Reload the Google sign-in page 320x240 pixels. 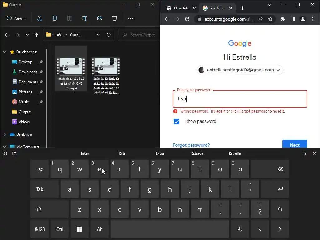(187, 19)
